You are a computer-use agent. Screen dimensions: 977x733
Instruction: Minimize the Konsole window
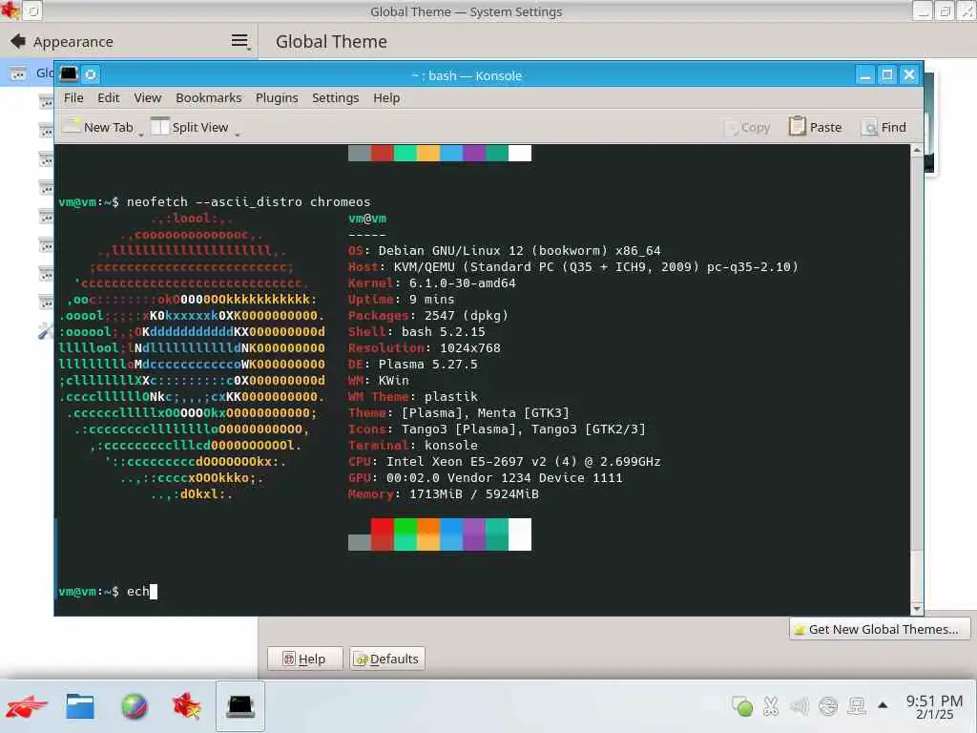coord(864,75)
